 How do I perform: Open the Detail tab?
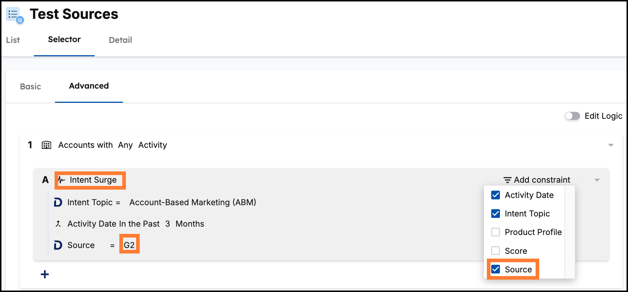[120, 40]
